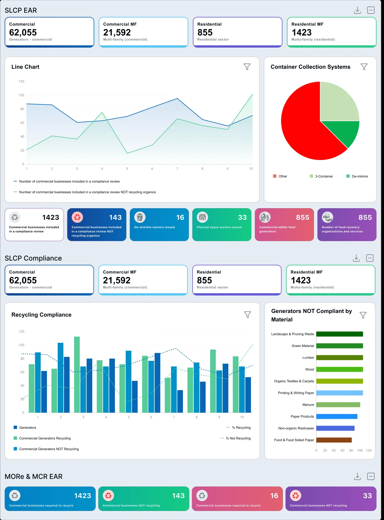Screen dimensions: 384x520
Task: Toggle 'De-mininis' legend item in pie chart
Action: click(357, 176)
